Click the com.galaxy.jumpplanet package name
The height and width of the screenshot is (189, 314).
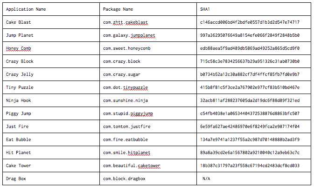(x=129, y=35)
